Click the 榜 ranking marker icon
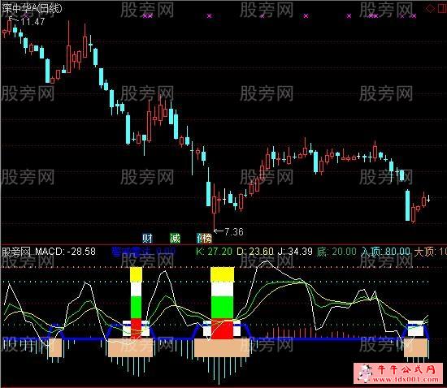 (x=206, y=239)
